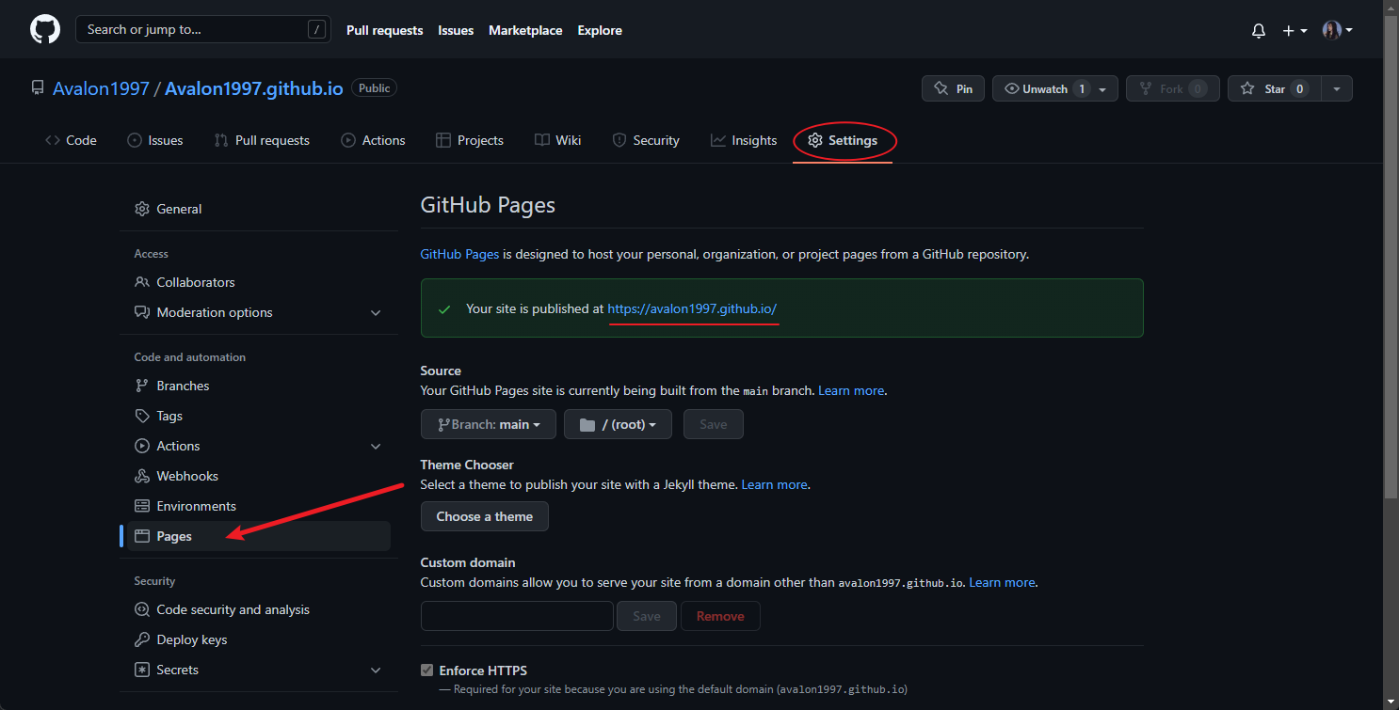
Task: Open notifications bell icon
Action: [x=1259, y=31]
